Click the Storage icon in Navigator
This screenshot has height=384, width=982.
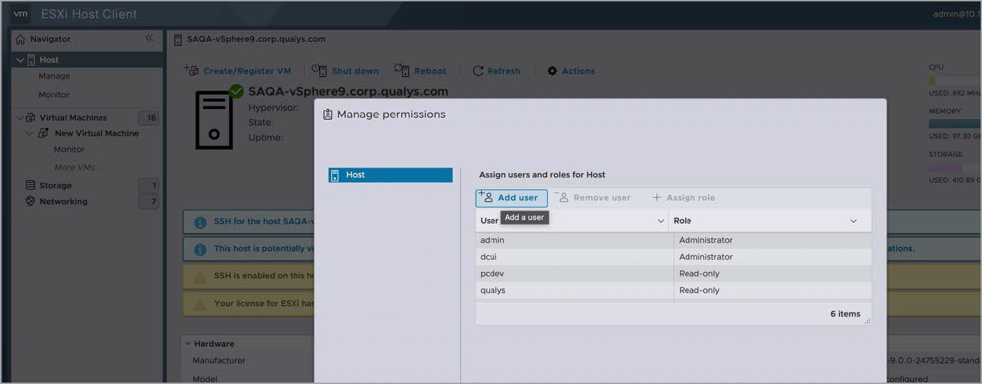coord(30,185)
